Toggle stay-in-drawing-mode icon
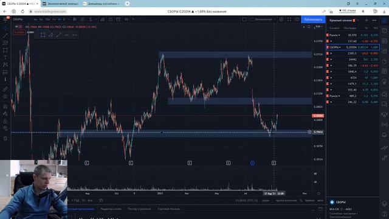This screenshot has height=219, width=389. 5,114
